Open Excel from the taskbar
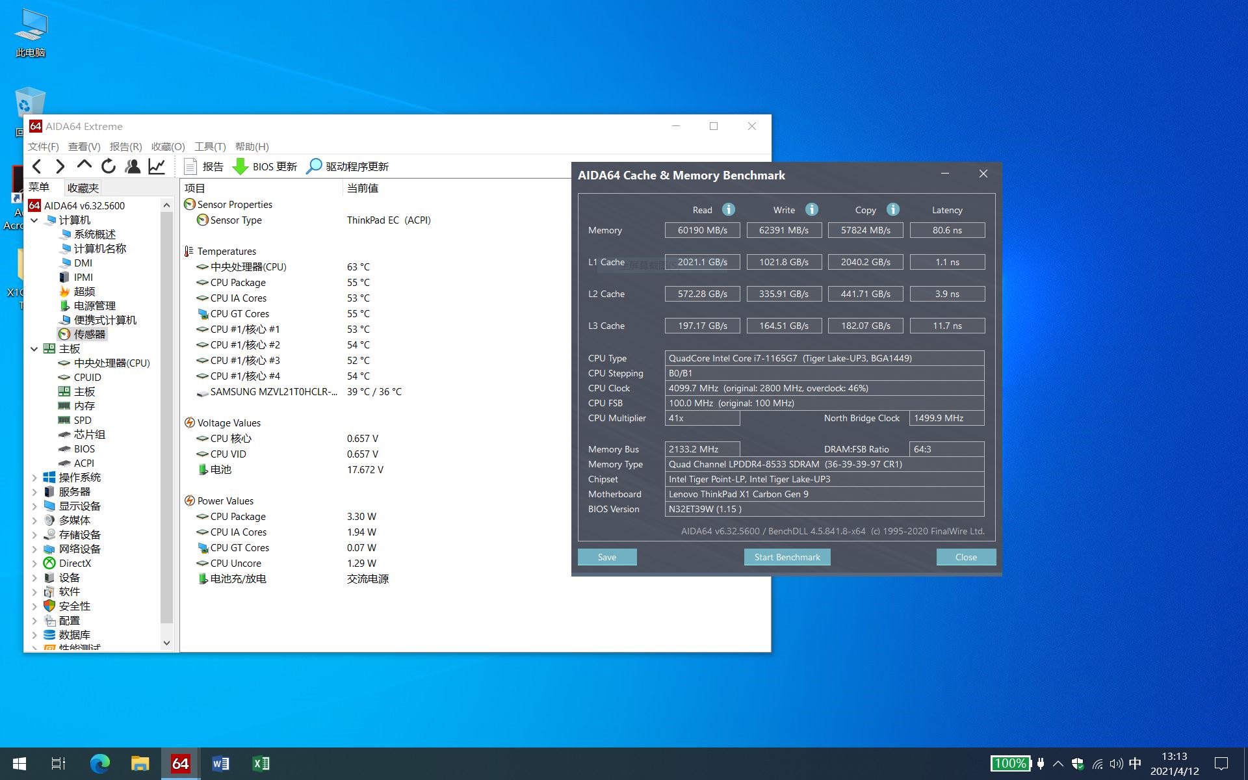The width and height of the screenshot is (1248, 780). pos(261,764)
